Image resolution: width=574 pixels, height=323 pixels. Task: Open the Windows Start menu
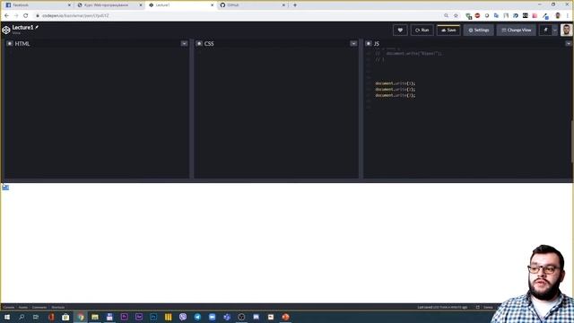coord(7,317)
